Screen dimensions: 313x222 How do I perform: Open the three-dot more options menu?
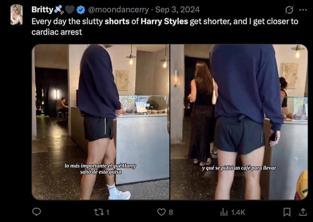click(303, 10)
